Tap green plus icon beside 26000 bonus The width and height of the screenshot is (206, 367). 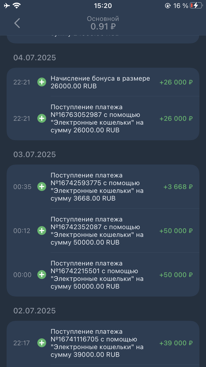click(x=42, y=82)
